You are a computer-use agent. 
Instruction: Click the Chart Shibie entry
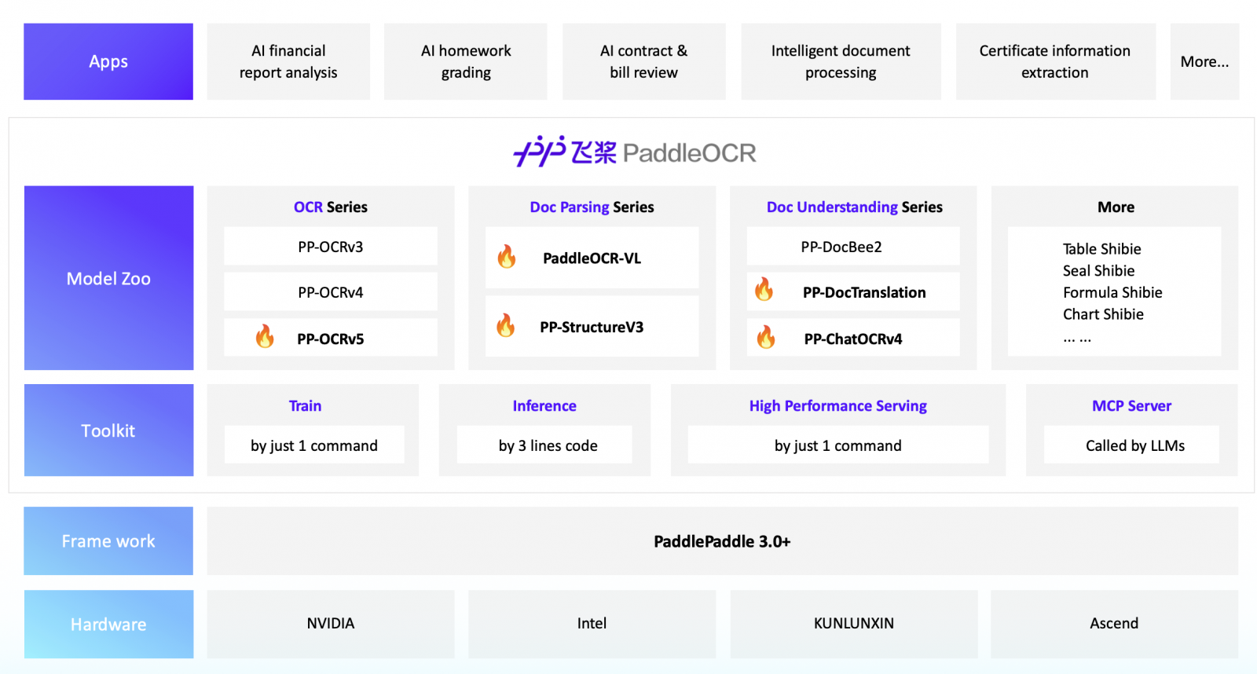point(1103,314)
